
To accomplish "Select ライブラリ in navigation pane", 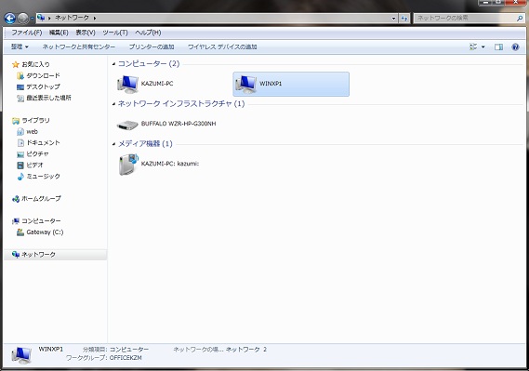I will 35,120.
